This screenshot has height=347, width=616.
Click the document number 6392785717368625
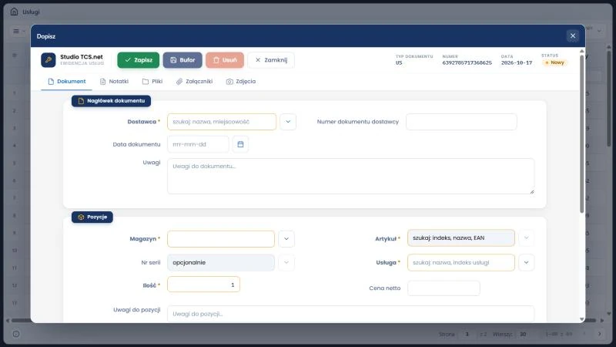pos(467,62)
